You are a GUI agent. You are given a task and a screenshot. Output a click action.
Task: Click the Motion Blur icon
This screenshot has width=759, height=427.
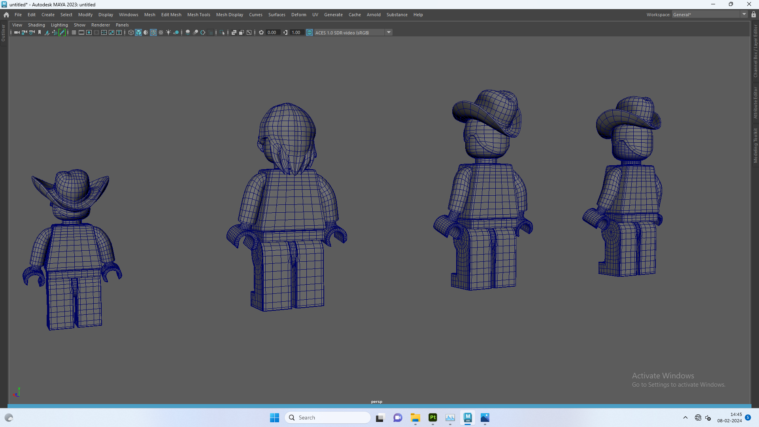tap(195, 32)
